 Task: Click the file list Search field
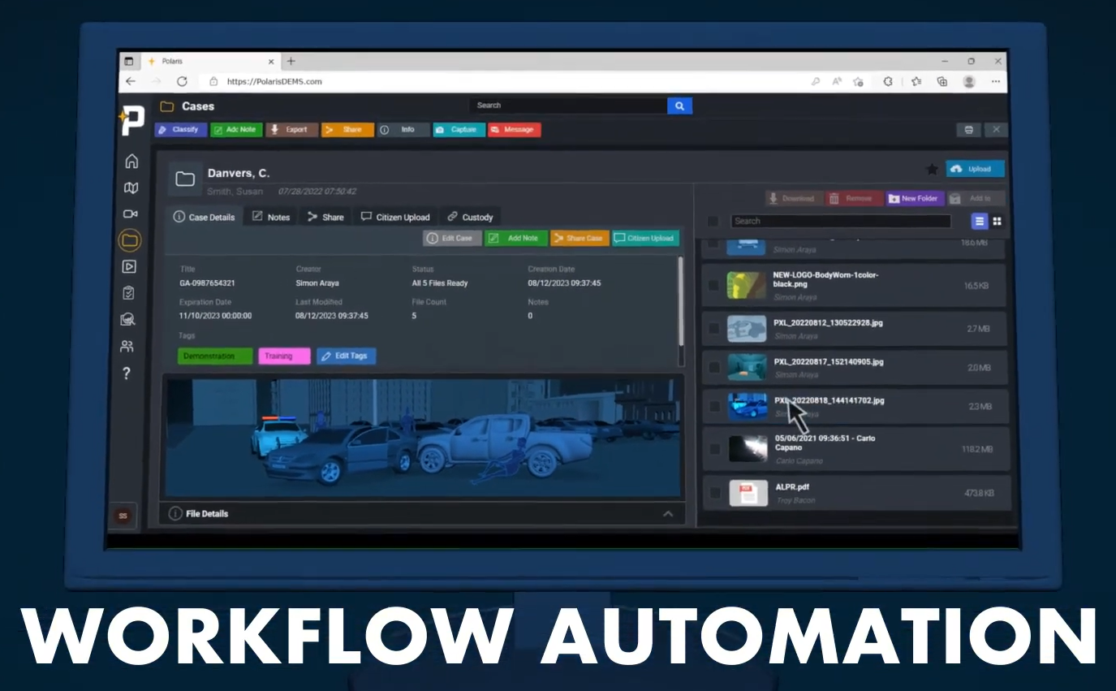[x=840, y=221]
